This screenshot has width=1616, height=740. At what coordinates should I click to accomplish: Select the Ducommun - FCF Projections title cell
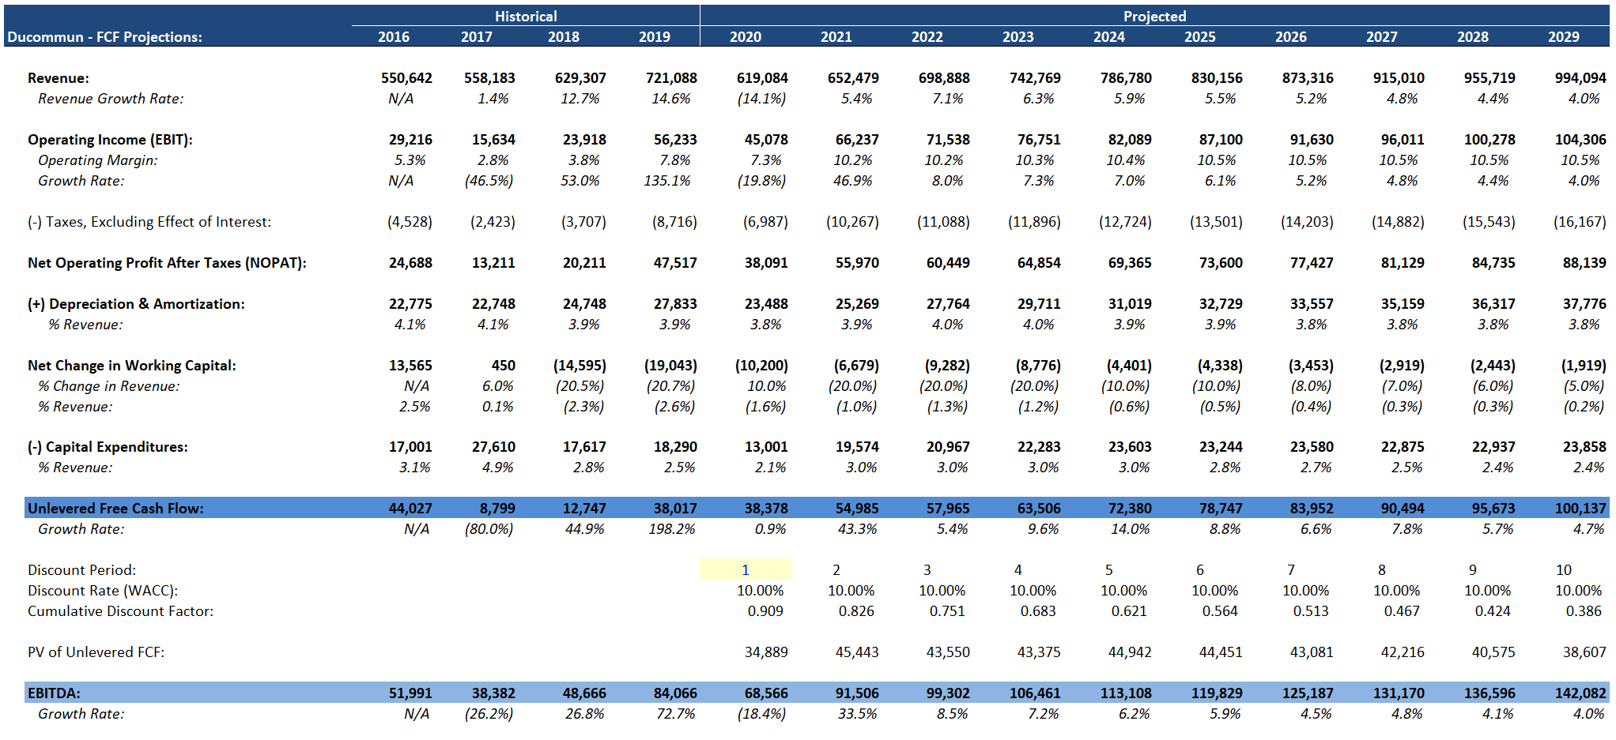(105, 37)
